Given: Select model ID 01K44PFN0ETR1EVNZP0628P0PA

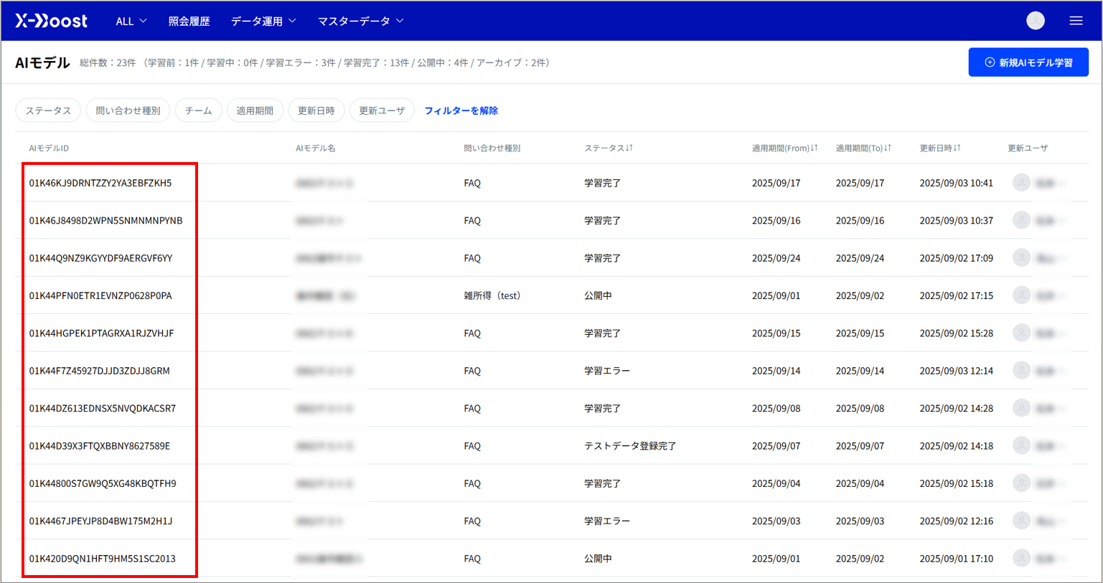Looking at the screenshot, I should [x=100, y=295].
